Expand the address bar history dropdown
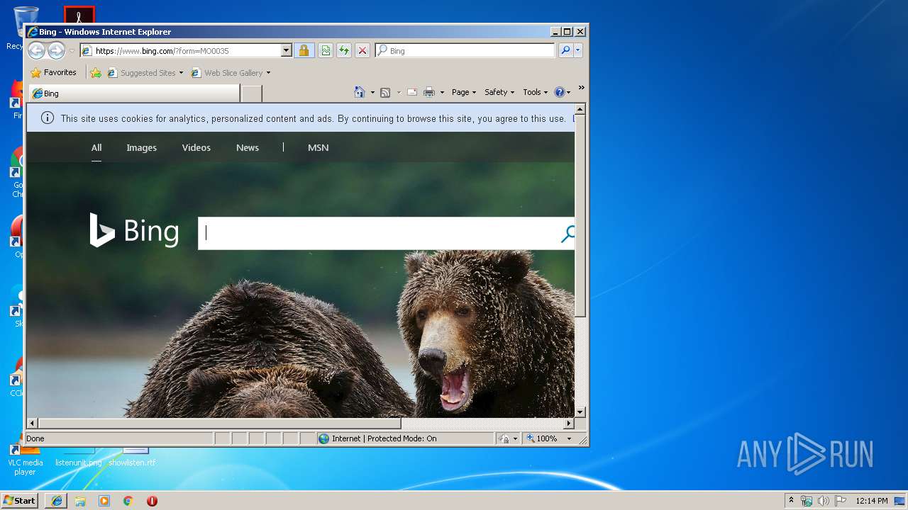The width and height of the screenshot is (908, 510). [287, 51]
